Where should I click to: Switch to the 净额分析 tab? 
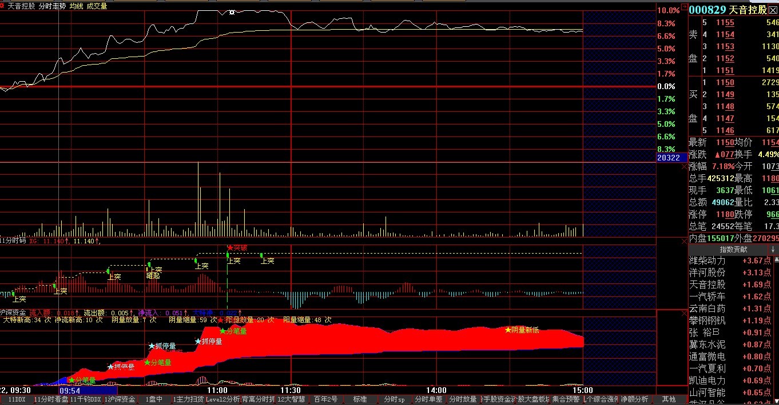click(634, 399)
